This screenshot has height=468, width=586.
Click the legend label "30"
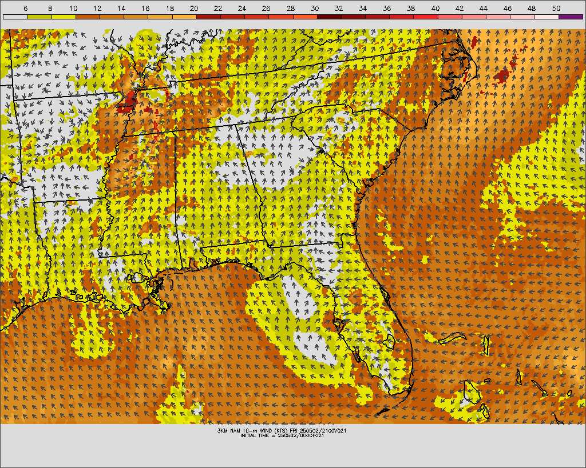pos(315,8)
